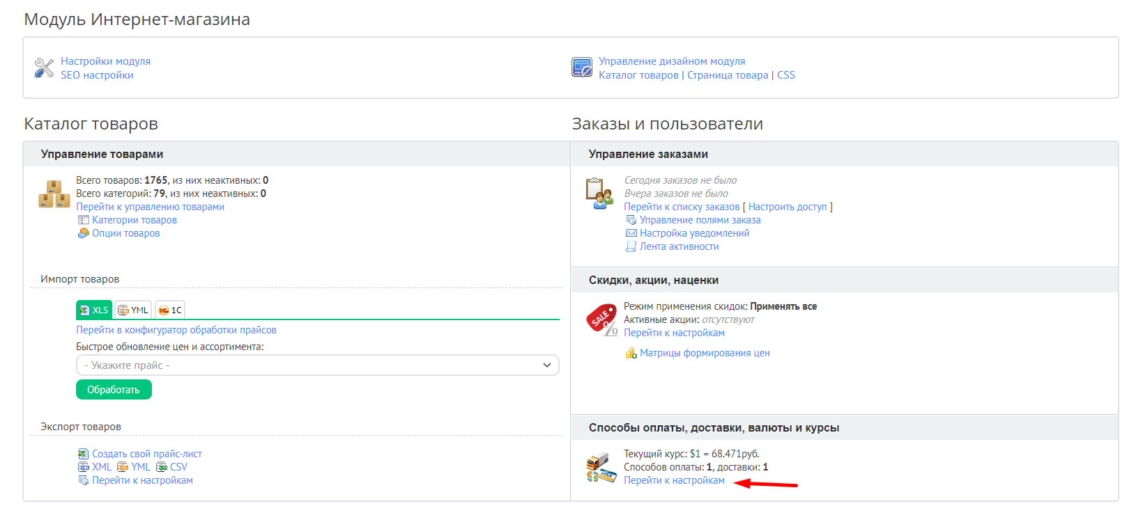Open Создать свой прайс-лист link
Screen dimensions: 1136x513
tap(146, 454)
